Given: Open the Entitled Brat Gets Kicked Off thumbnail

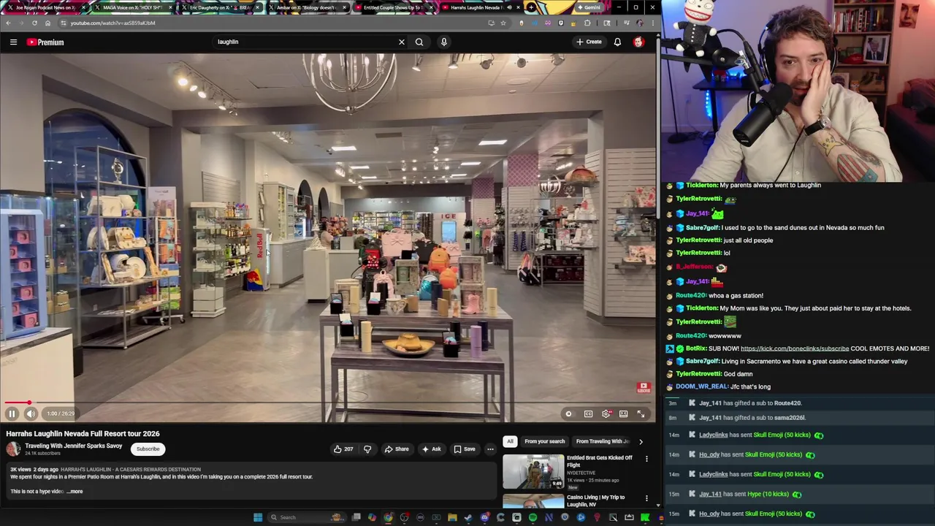Looking at the screenshot, I should click(533, 472).
